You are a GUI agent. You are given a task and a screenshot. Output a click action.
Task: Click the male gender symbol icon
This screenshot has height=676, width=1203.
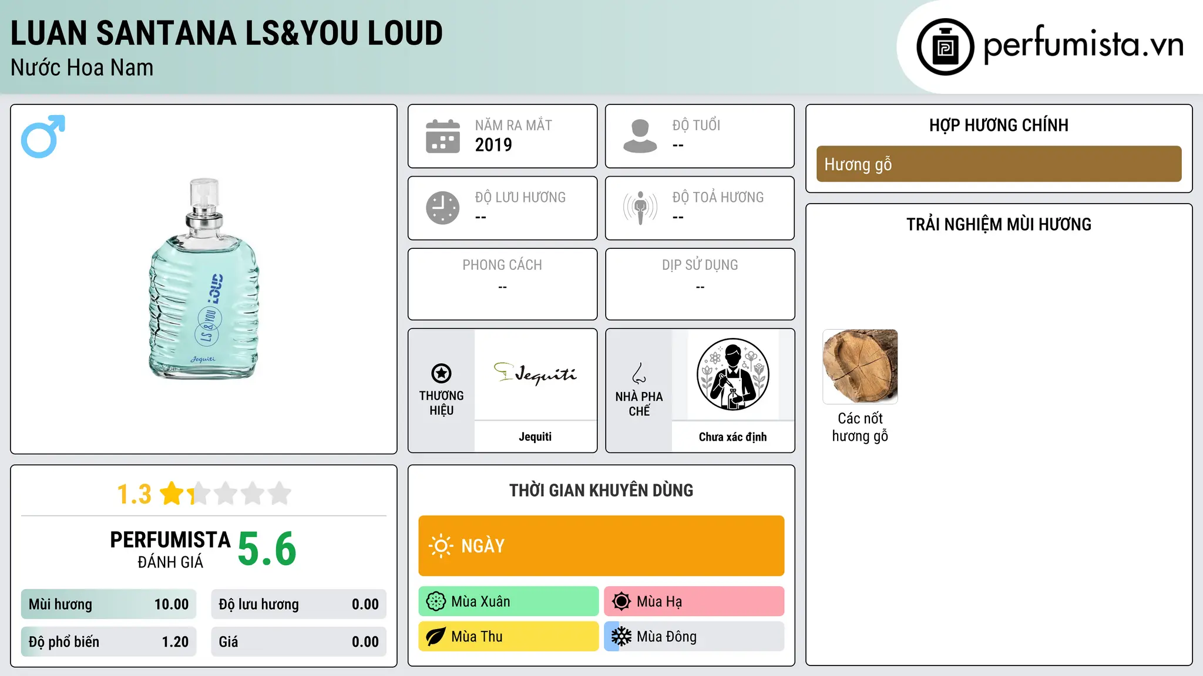pyautogui.click(x=43, y=136)
